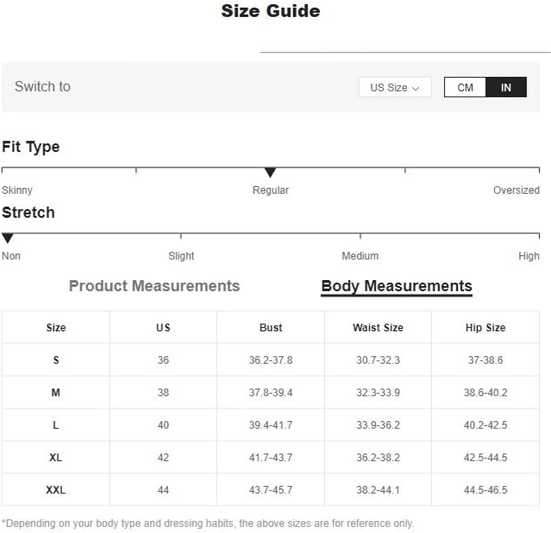The width and height of the screenshot is (551, 533).
Task: Click the Regular fit label
Action: tap(271, 190)
